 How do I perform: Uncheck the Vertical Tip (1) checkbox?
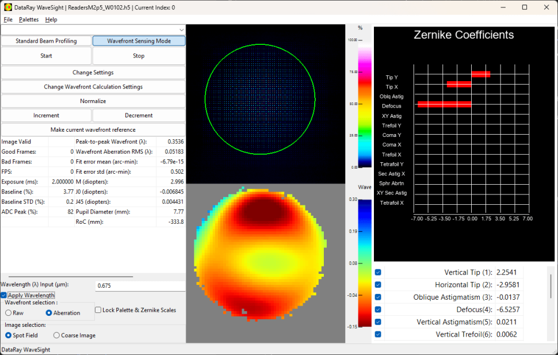(x=378, y=272)
